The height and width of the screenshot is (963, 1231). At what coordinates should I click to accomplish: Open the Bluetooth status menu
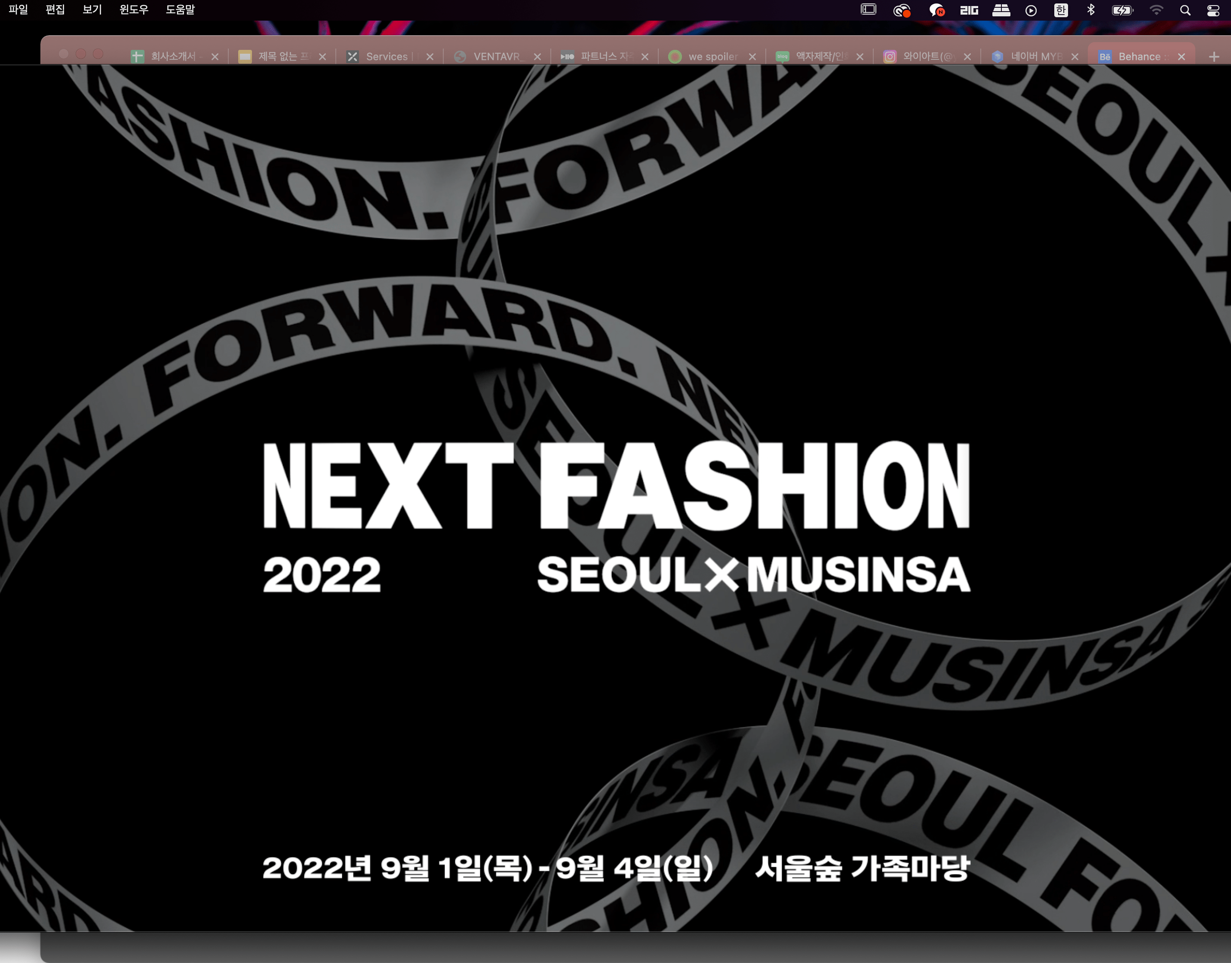[1090, 9]
